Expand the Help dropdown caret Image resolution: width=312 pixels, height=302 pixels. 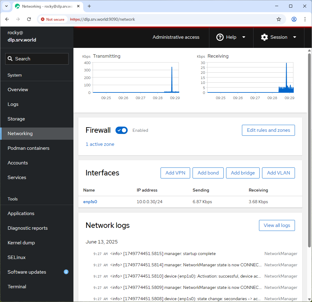(x=244, y=37)
